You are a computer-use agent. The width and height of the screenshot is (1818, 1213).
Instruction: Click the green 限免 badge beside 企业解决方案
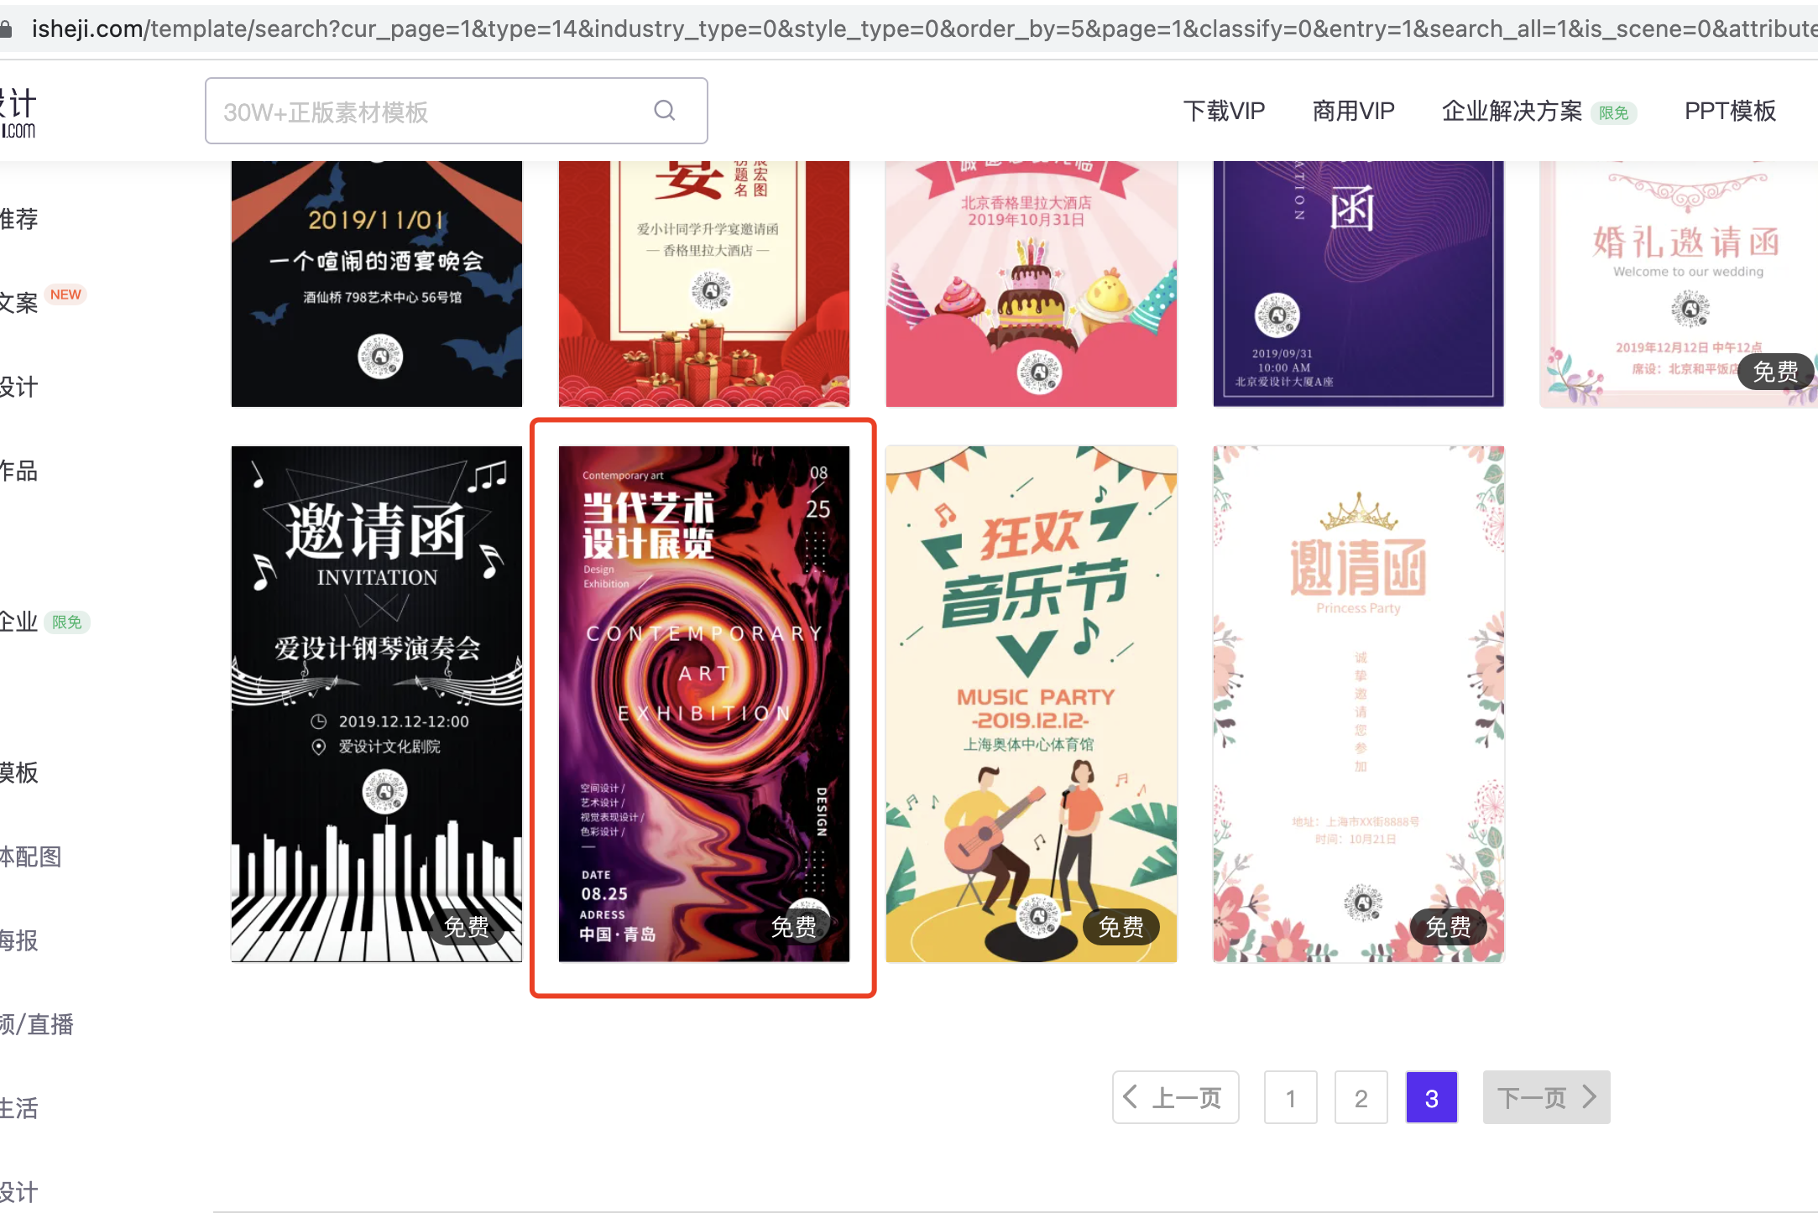click(1613, 112)
